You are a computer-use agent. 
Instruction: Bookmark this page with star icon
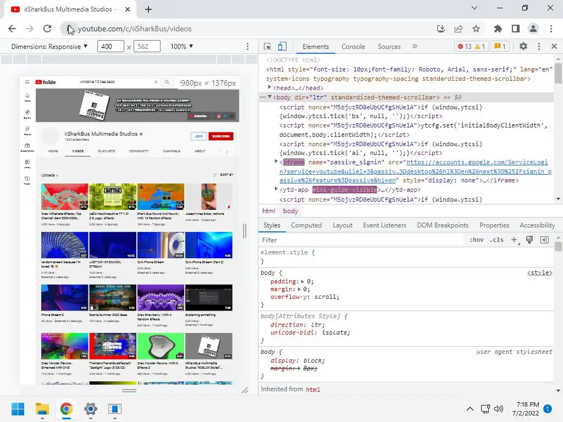click(476, 29)
